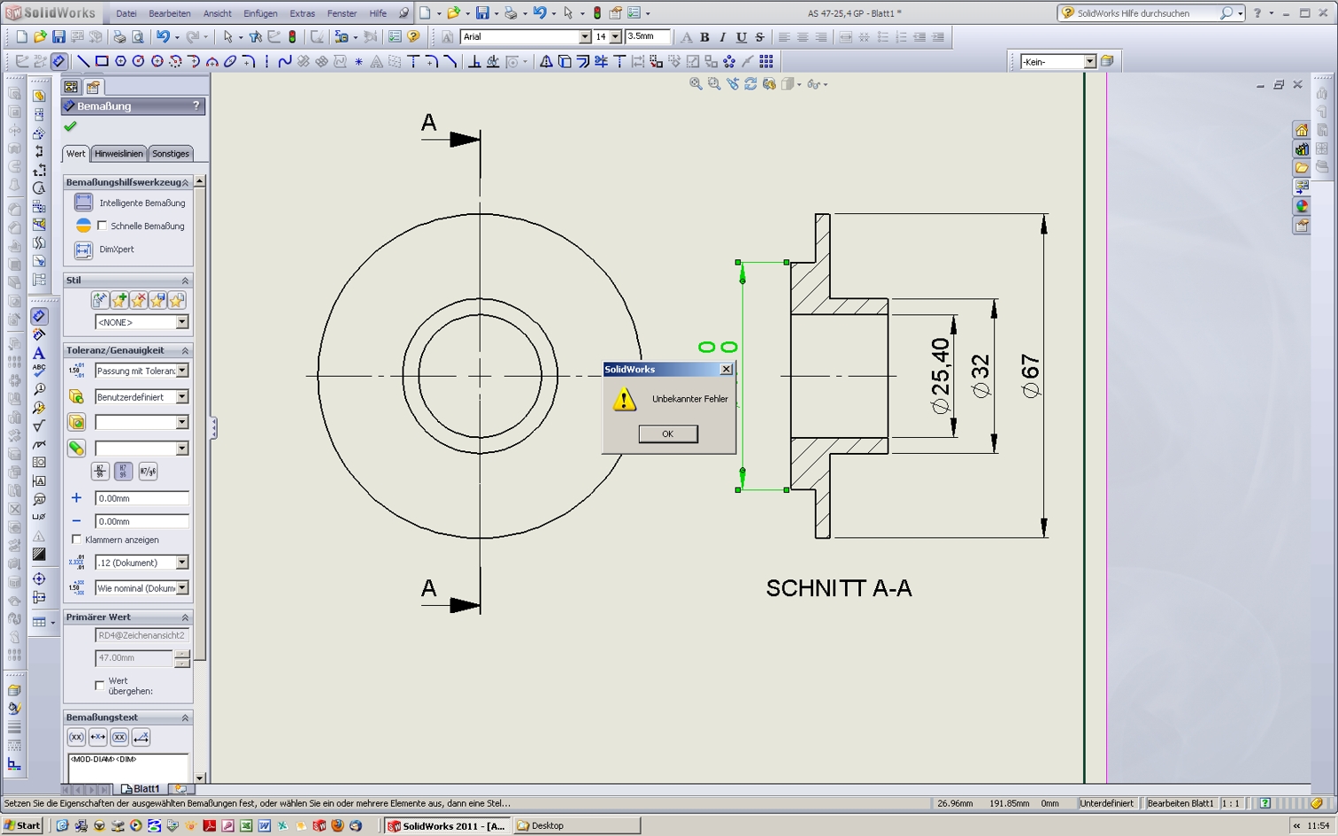Screen dimensions: 1338x836
Task: Click the Bemaßungstext text box
Action: (x=128, y=767)
